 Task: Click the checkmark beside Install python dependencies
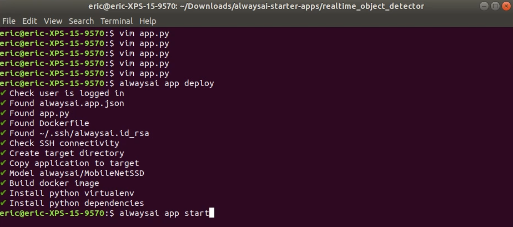coord(3,203)
